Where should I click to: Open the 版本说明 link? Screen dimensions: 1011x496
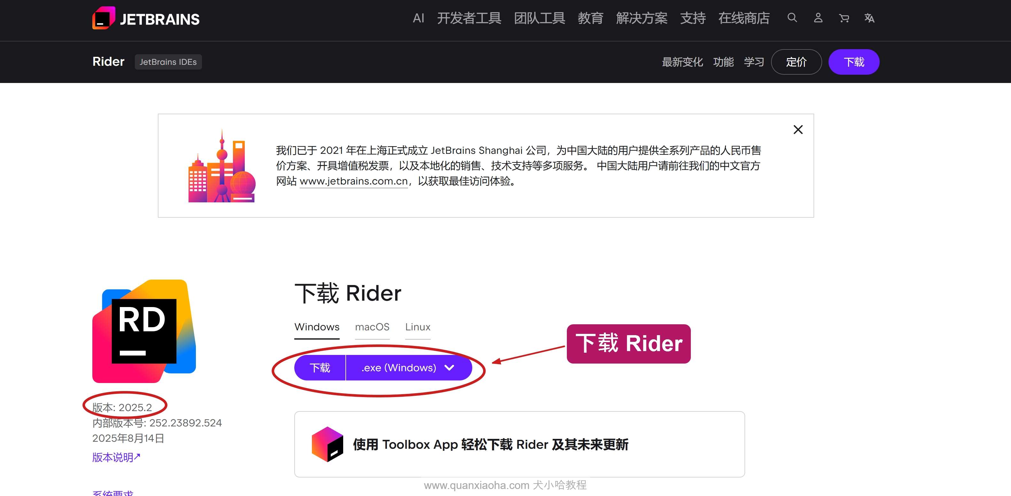[x=116, y=457]
